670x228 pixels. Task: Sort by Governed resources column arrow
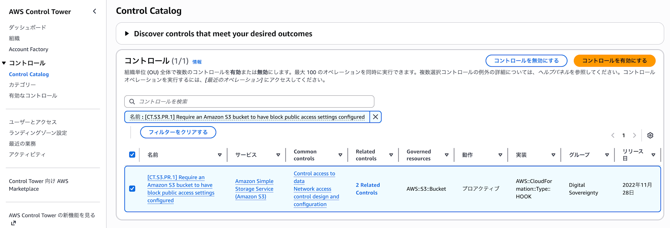coord(447,155)
